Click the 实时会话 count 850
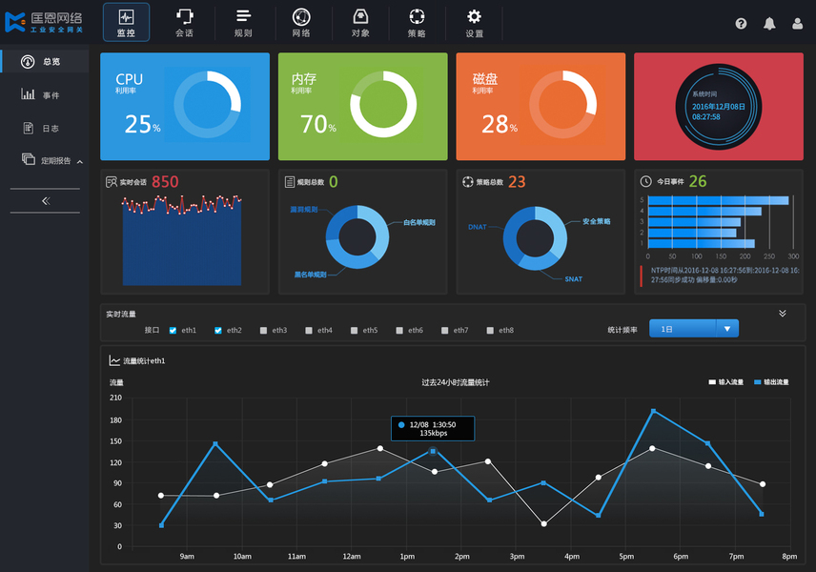Image resolution: width=816 pixels, height=572 pixels. pos(165,182)
